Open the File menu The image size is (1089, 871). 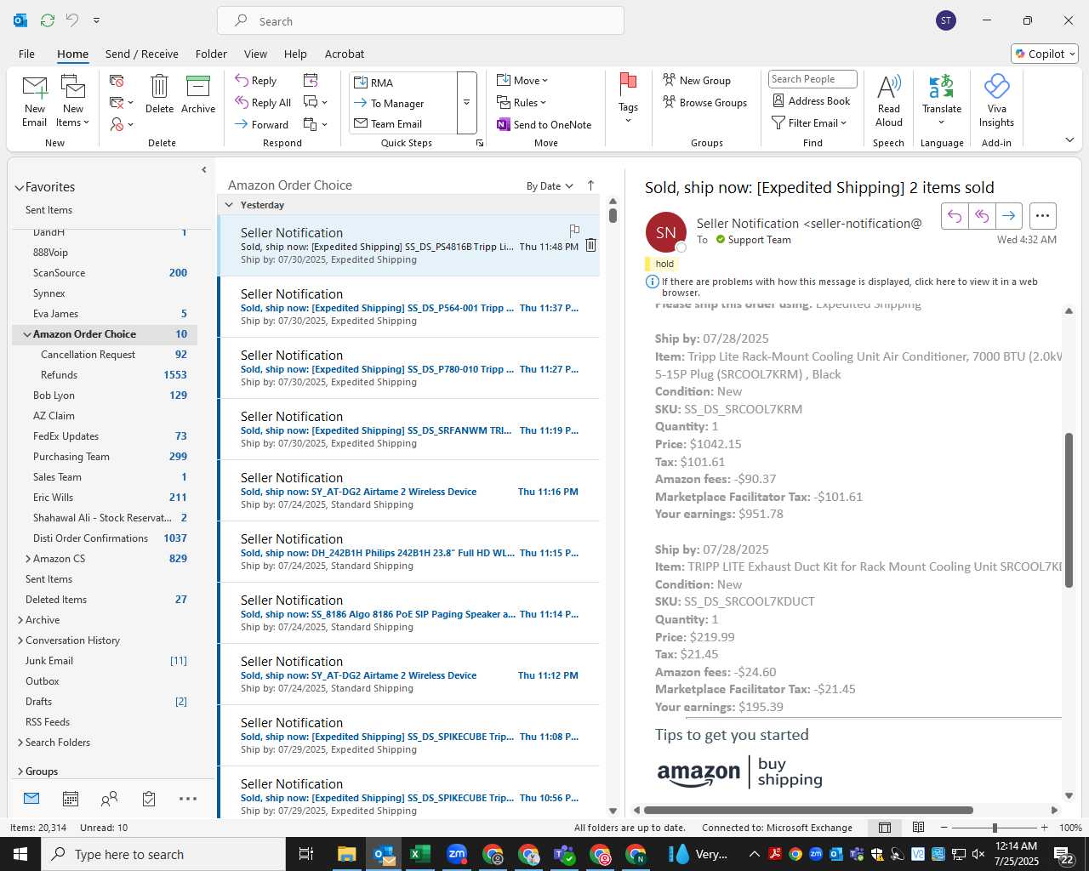click(26, 54)
